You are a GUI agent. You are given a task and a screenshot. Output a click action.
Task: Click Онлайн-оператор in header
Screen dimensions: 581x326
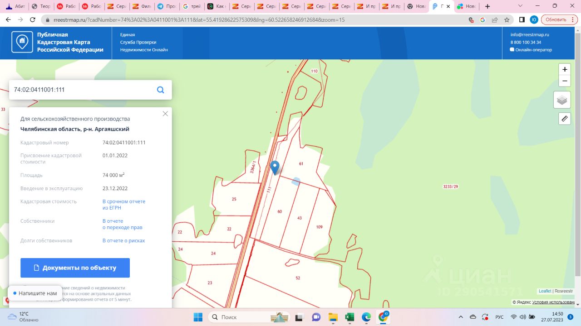click(531, 50)
